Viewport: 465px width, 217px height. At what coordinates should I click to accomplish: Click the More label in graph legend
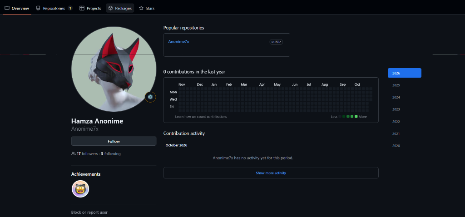tap(363, 117)
